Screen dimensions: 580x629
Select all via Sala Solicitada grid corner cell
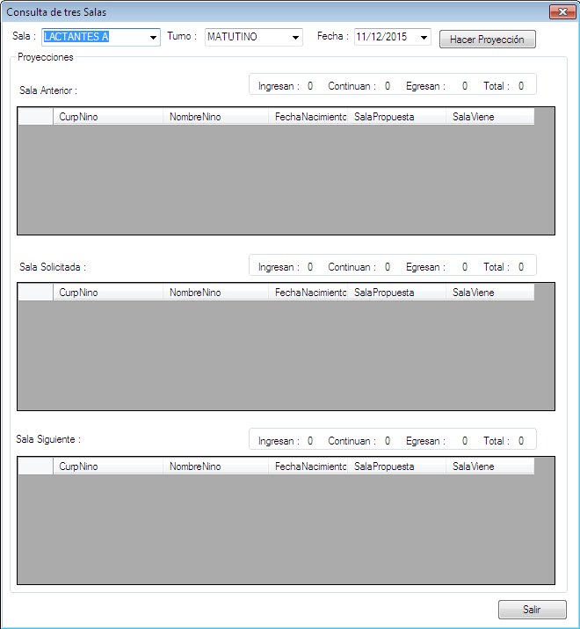point(36,293)
